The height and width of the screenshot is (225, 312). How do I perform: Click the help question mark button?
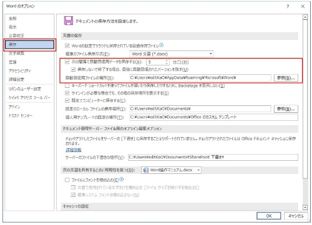(x=288, y=6)
